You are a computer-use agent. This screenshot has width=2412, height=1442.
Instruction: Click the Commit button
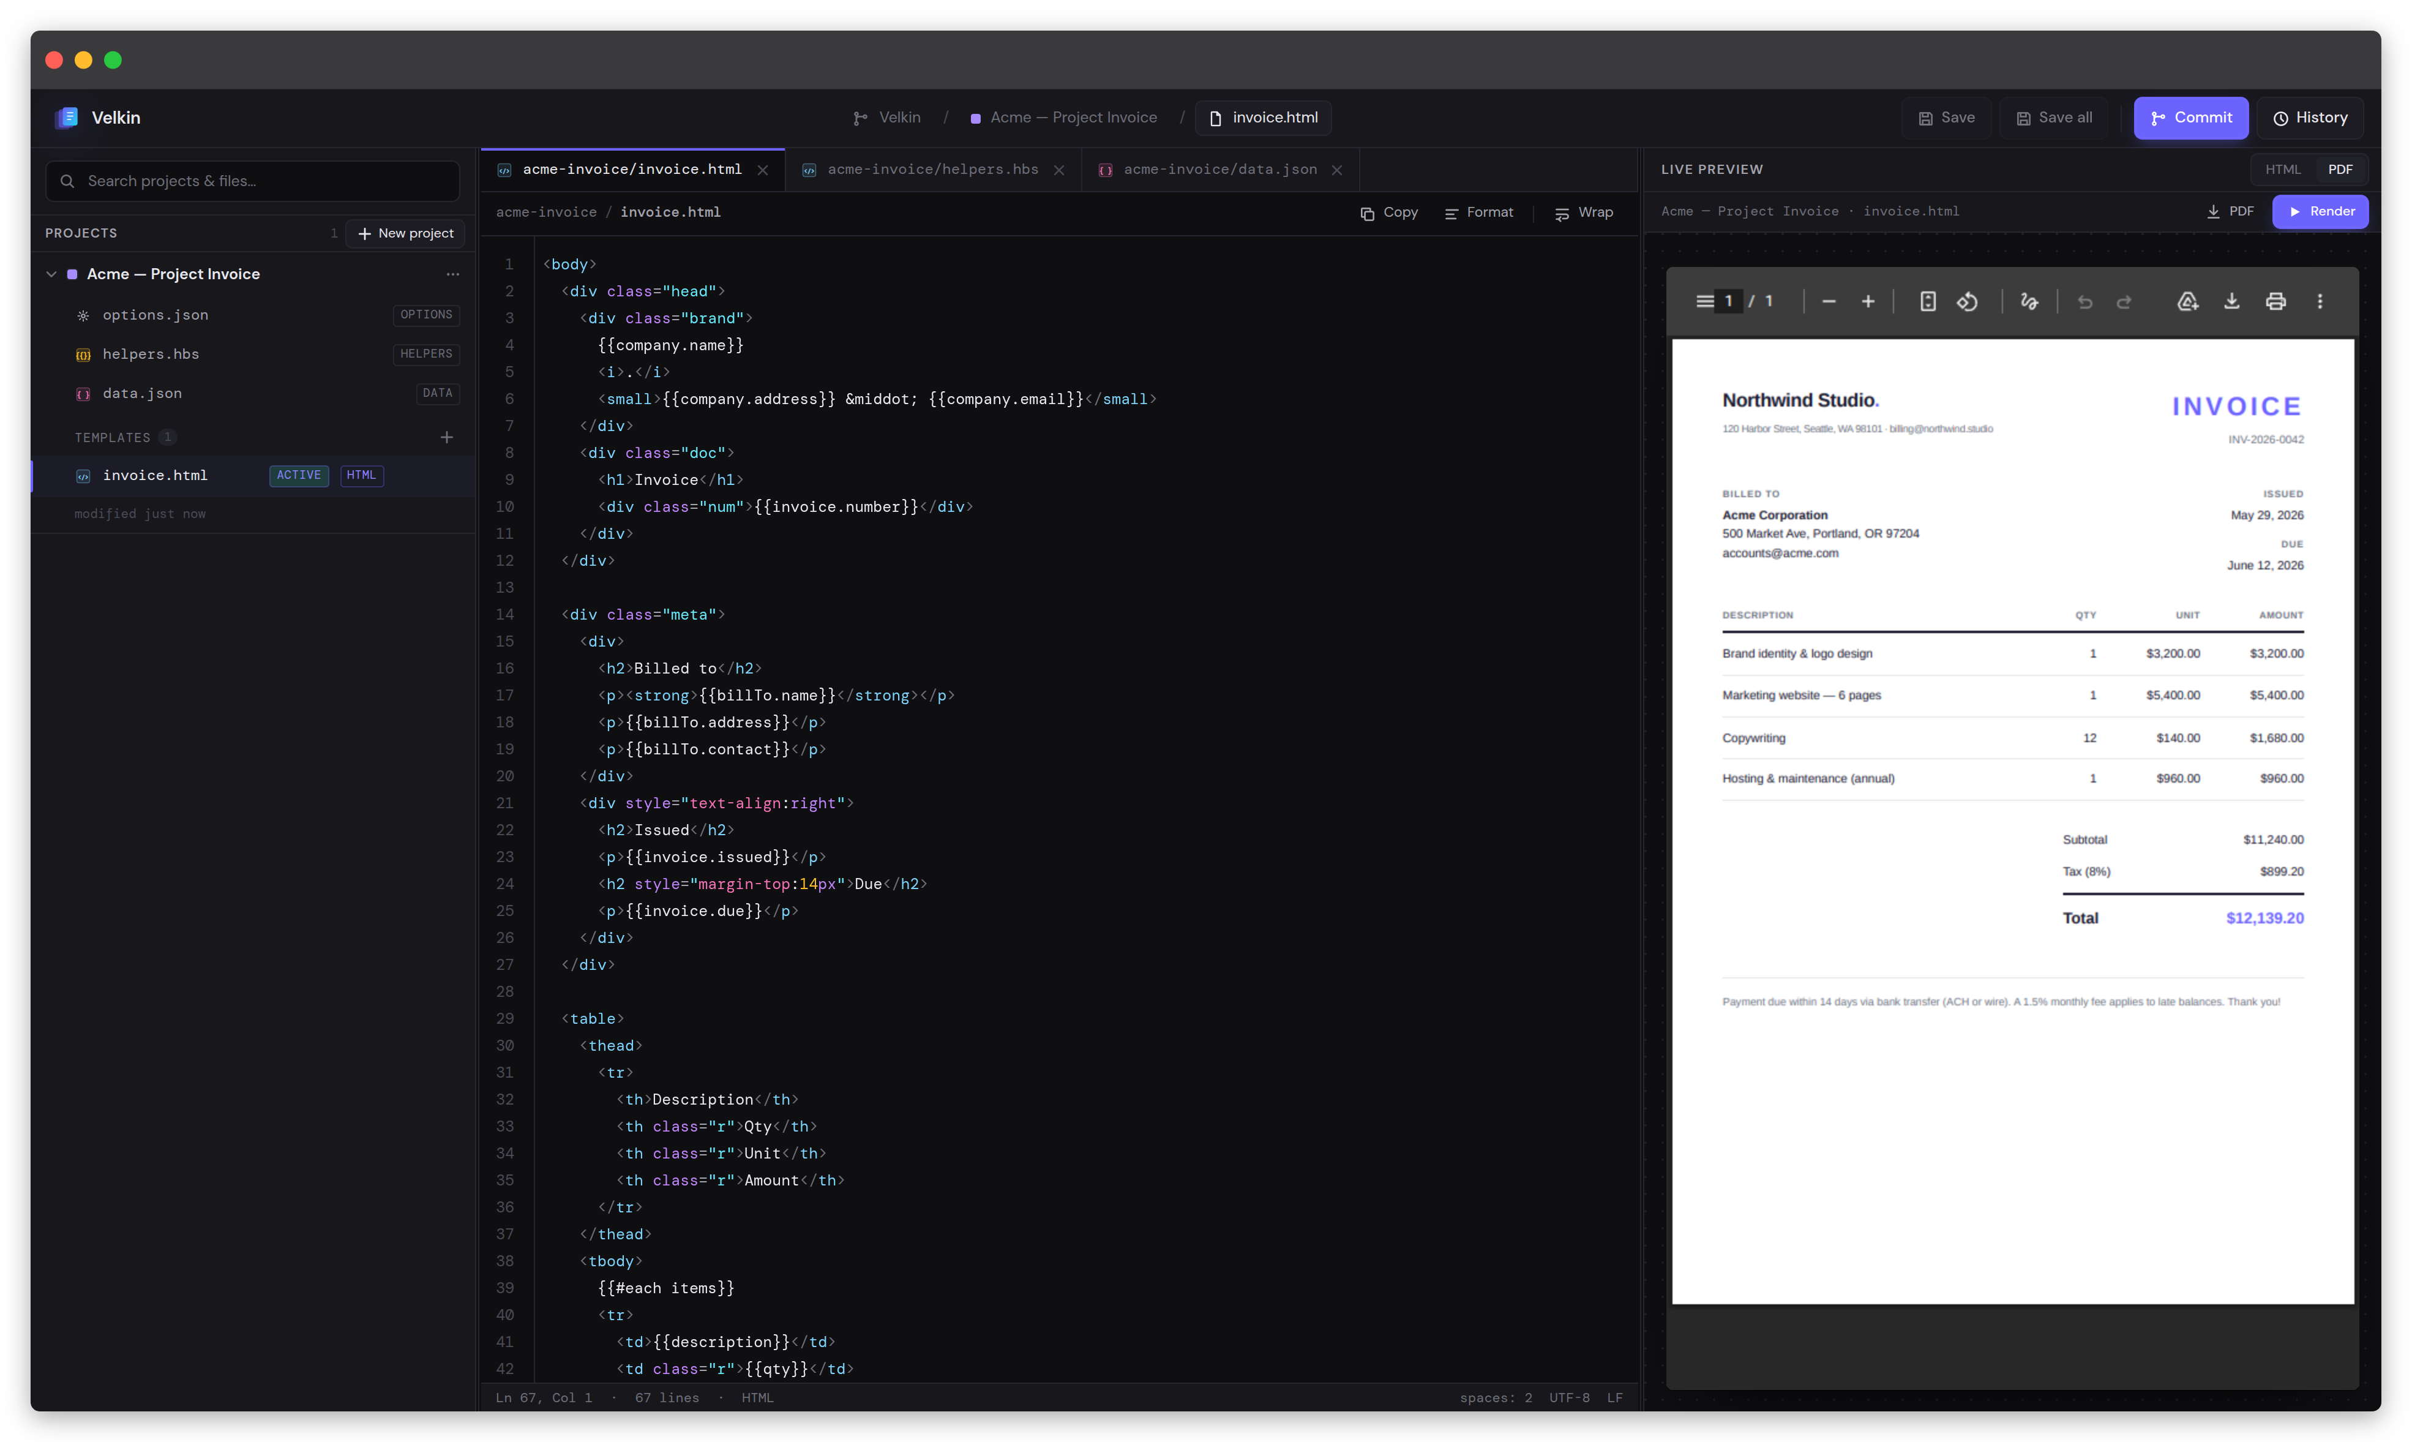(2190, 118)
